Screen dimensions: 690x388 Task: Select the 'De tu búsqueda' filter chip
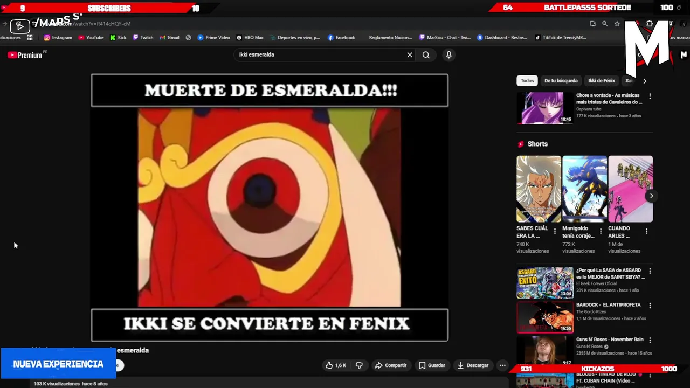coord(561,81)
